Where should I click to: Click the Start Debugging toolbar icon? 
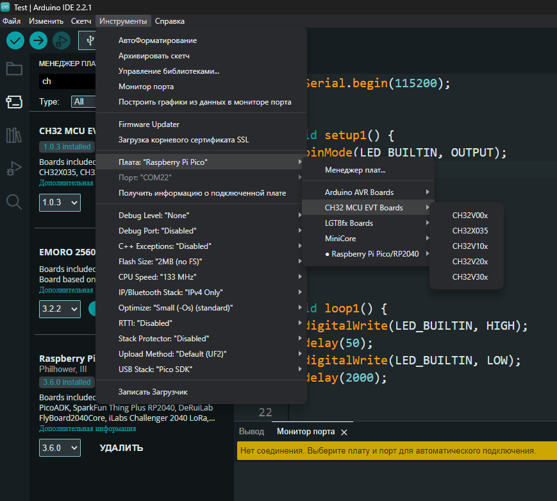coord(62,40)
